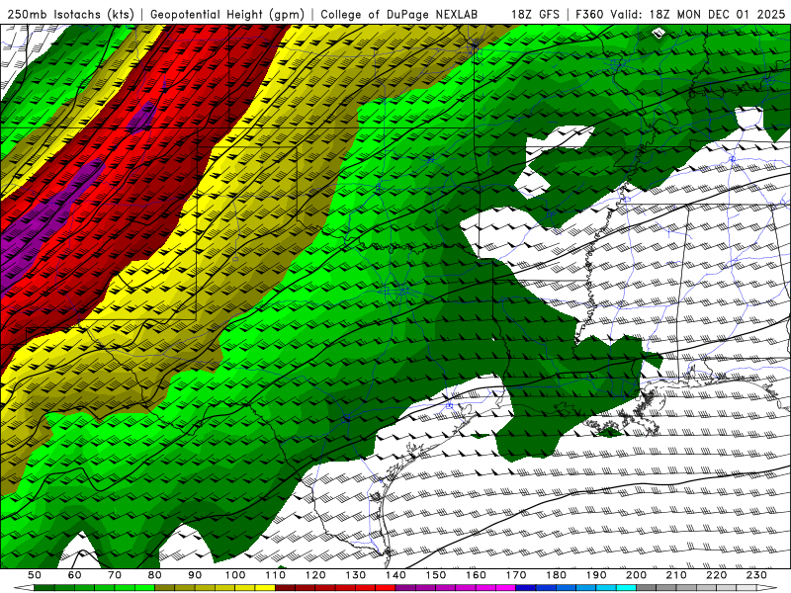
Task: Pick the first dark red swatch at 110
Action: (285, 587)
